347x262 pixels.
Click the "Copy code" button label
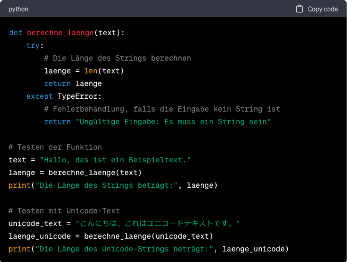(322, 9)
